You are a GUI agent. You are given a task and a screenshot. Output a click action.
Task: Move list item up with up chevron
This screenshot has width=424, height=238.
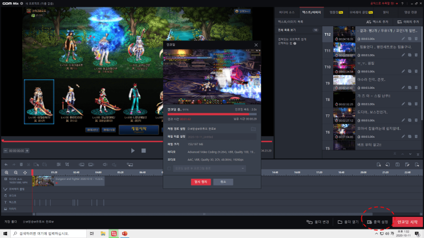[403, 154]
